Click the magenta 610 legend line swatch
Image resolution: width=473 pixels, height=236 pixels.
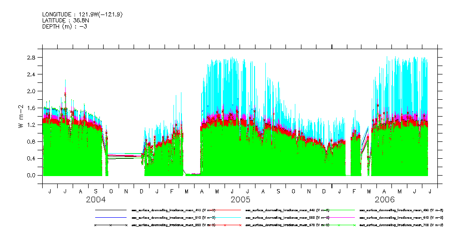pos(338,218)
